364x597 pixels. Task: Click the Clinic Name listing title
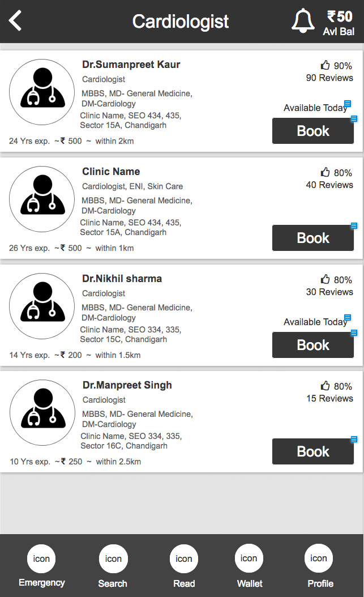pos(111,172)
